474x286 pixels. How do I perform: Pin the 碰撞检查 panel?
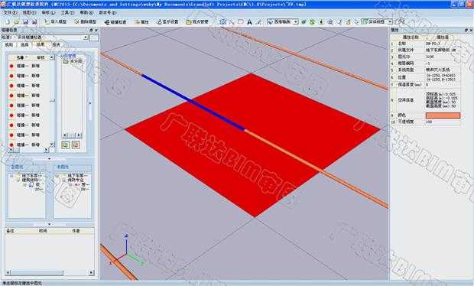click(x=91, y=31)
